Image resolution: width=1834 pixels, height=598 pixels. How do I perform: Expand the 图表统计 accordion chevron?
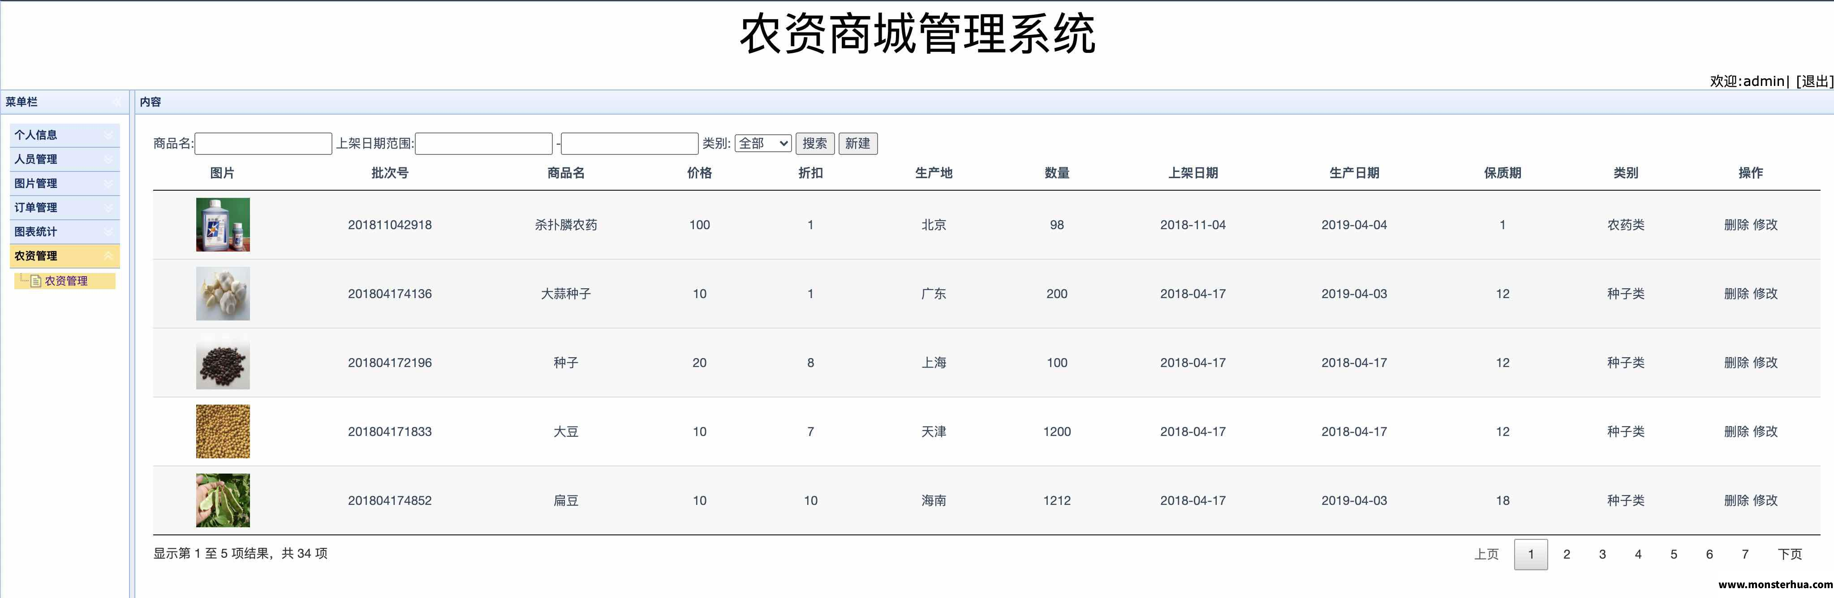[x=108, y=232]
